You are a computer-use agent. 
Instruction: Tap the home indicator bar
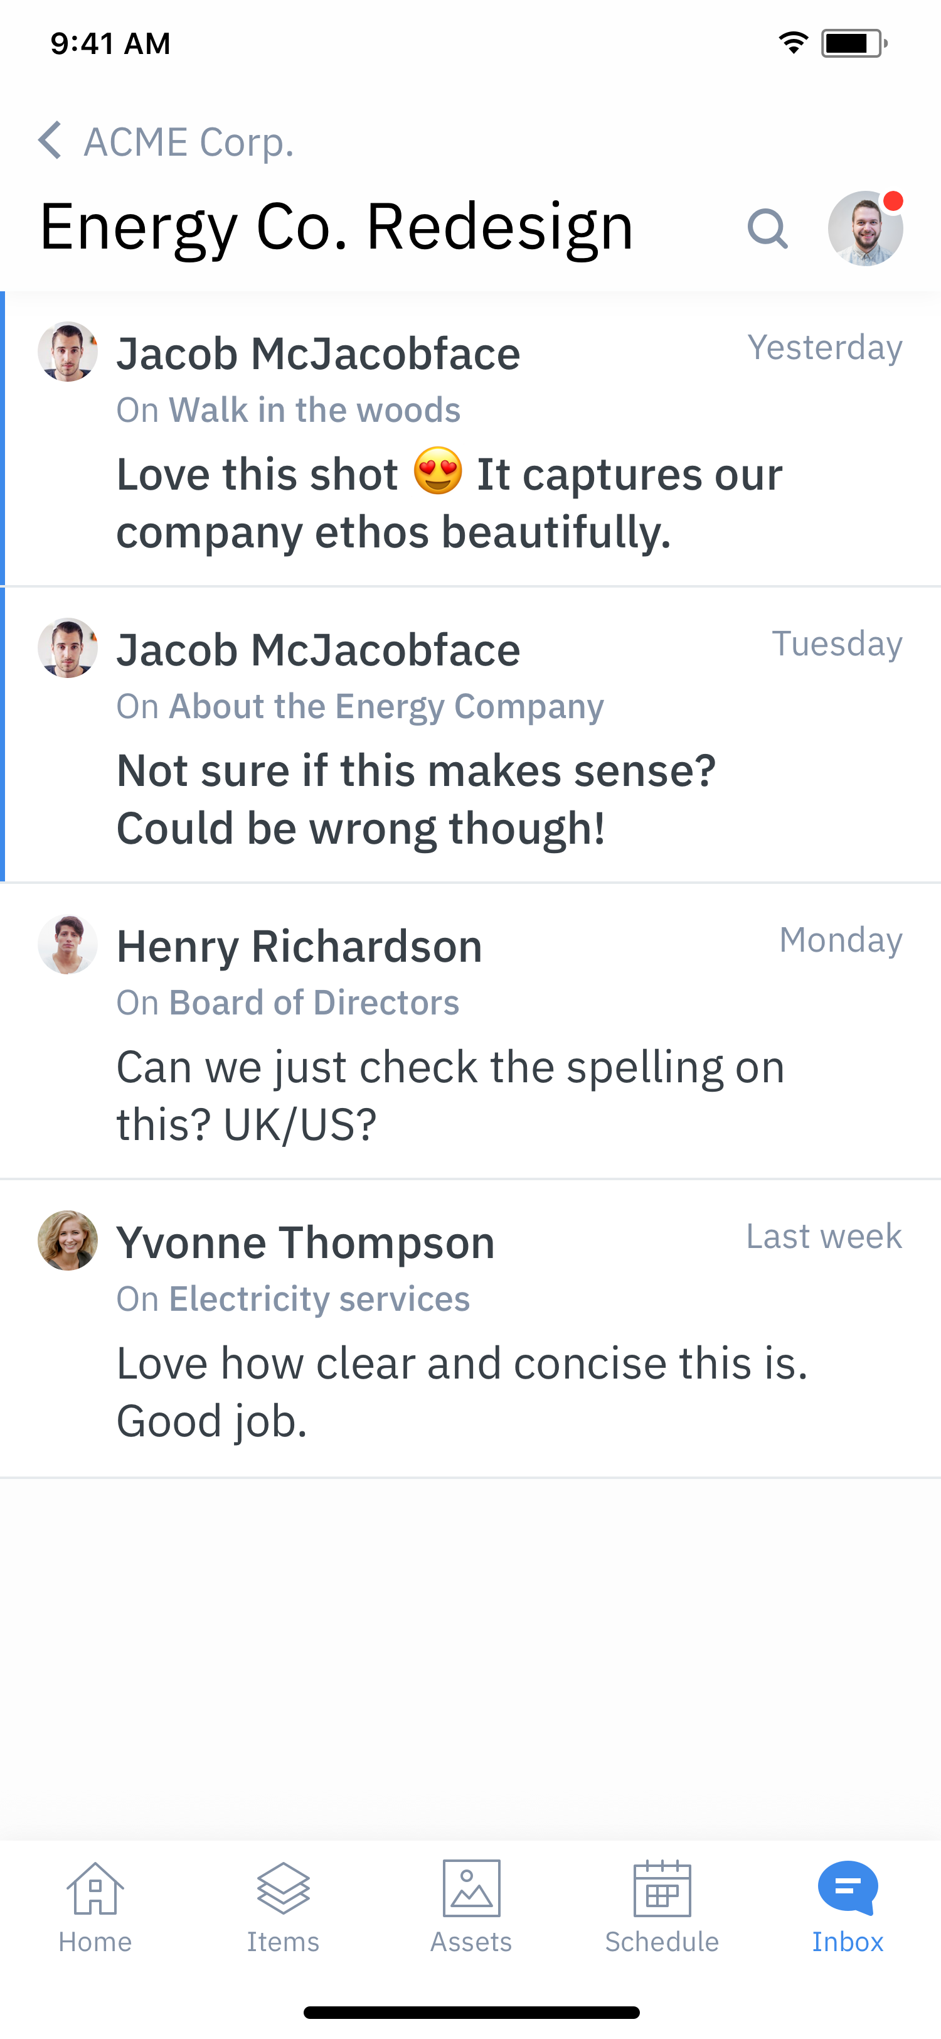[x=471, y=2012]
